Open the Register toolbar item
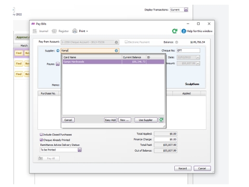The height and width of the screenshot is (187, 249). (x=60, y=31)
